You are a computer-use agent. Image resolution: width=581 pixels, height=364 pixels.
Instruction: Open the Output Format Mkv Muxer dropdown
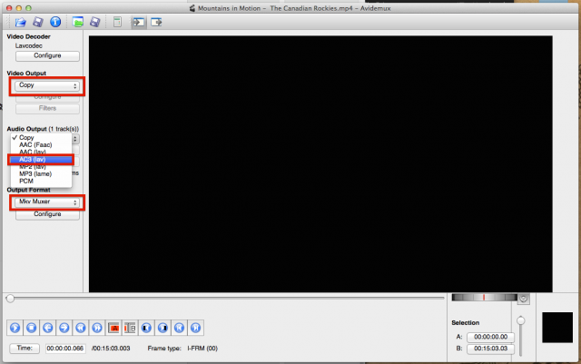[x=47, y=202]
